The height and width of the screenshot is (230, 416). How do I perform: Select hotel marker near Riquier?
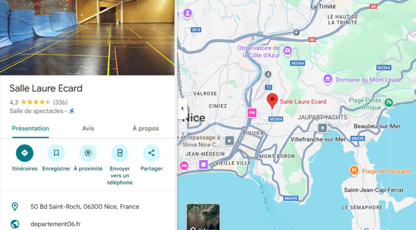click(252, 113)
